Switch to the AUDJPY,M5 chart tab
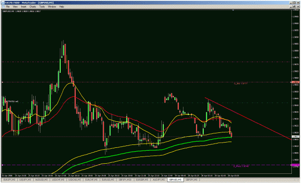The image size is (301, 183). [x=158, y=180]
